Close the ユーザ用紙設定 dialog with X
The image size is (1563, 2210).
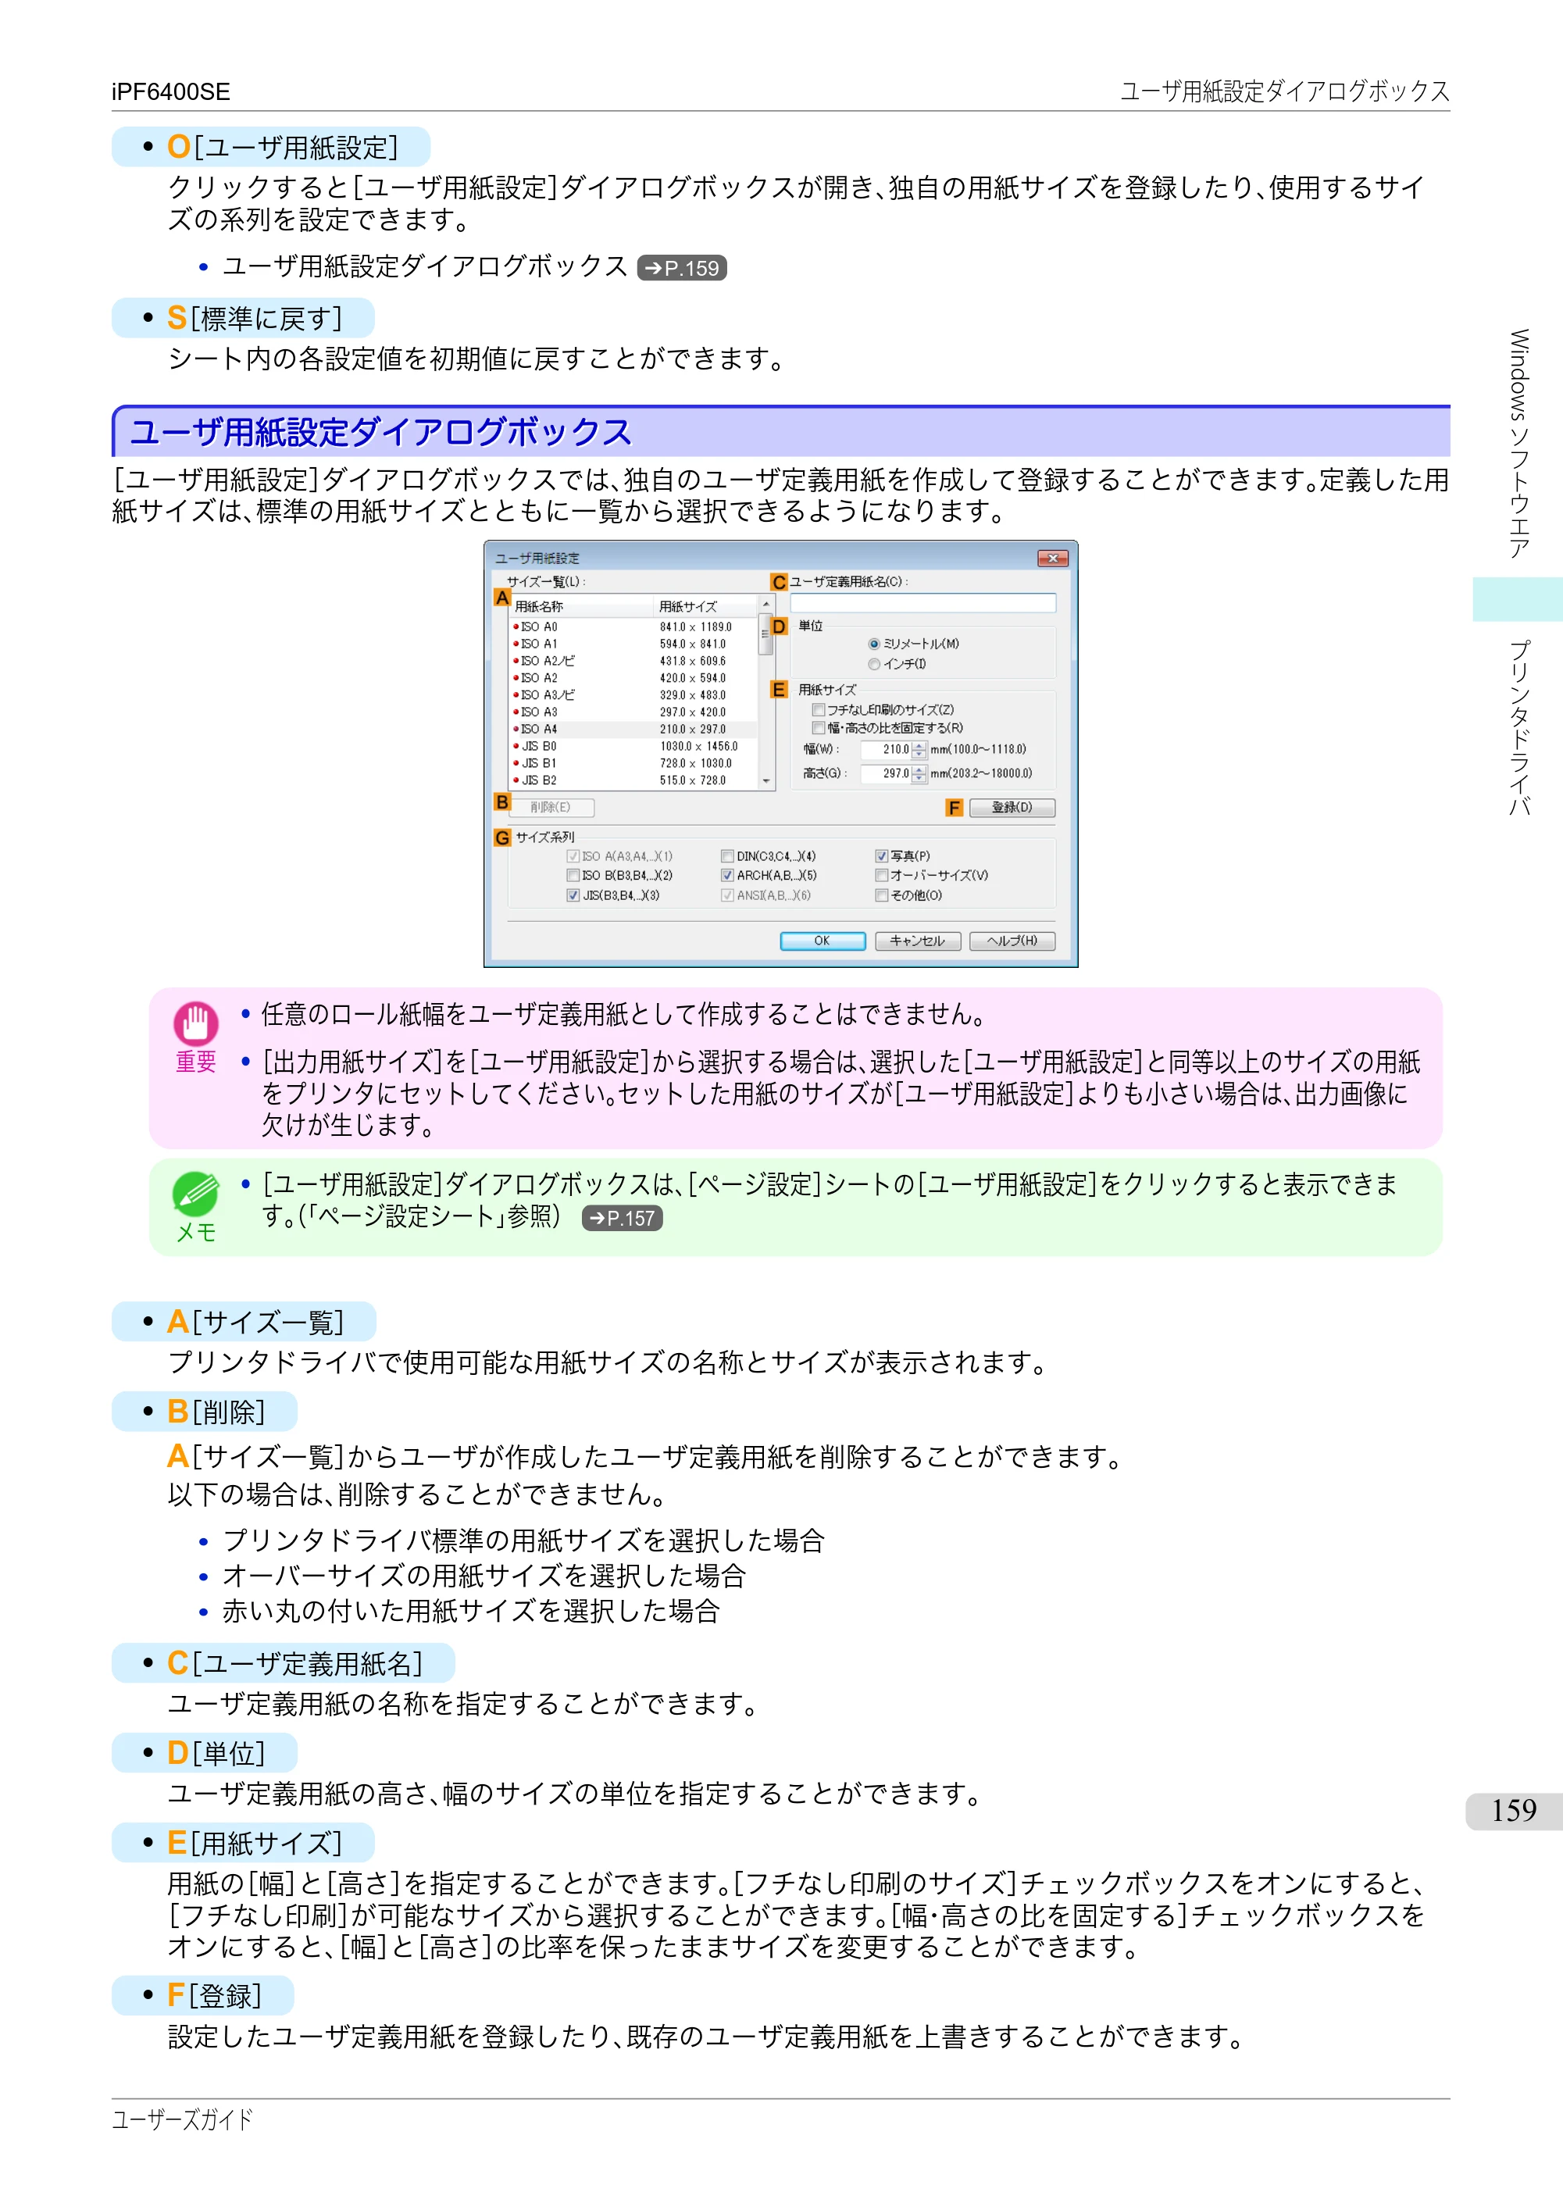click(x=1052, y=559)
